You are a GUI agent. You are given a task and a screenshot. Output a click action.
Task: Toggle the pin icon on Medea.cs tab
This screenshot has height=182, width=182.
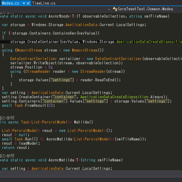point(24,3)
